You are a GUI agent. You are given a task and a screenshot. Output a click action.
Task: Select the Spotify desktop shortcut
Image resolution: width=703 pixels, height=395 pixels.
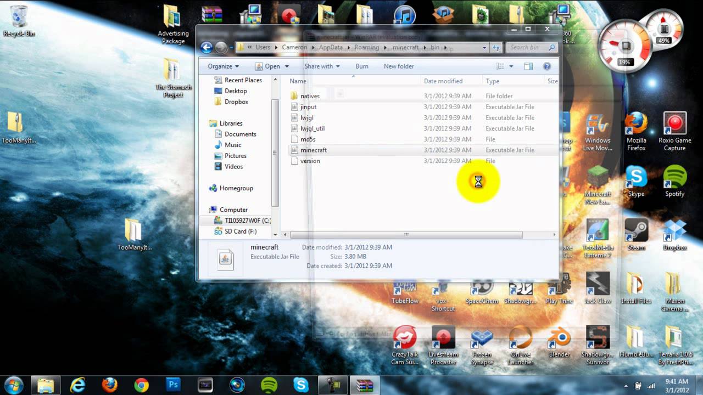[674, 181]
